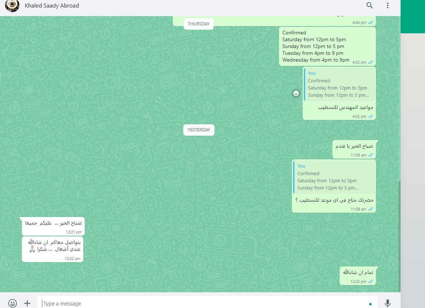The image size is (425, 308).
Task: Open Khaled Saady Abroad profile picture
Action: [12, 5]
